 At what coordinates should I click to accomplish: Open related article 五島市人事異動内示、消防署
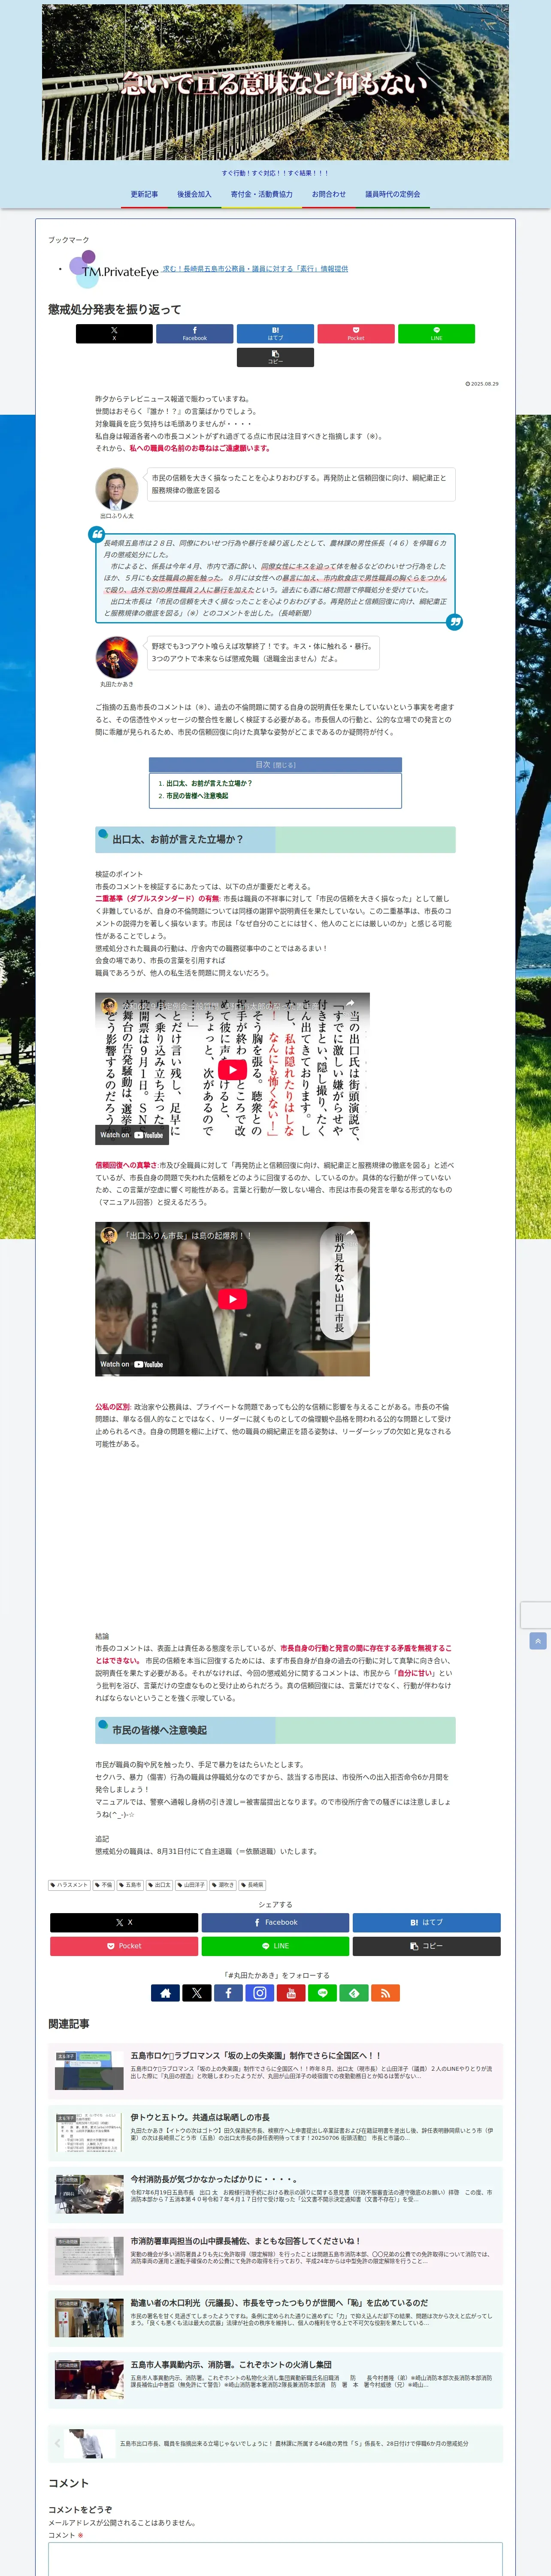(275, 2380)
